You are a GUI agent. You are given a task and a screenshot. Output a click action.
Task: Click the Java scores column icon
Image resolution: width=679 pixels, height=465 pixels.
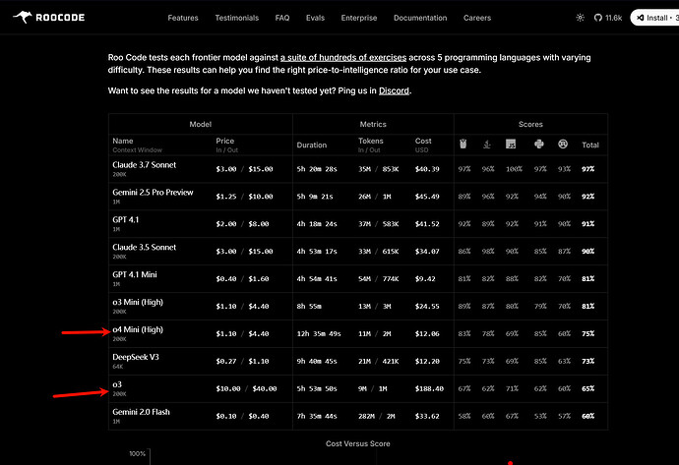click(x=487, y=145)
